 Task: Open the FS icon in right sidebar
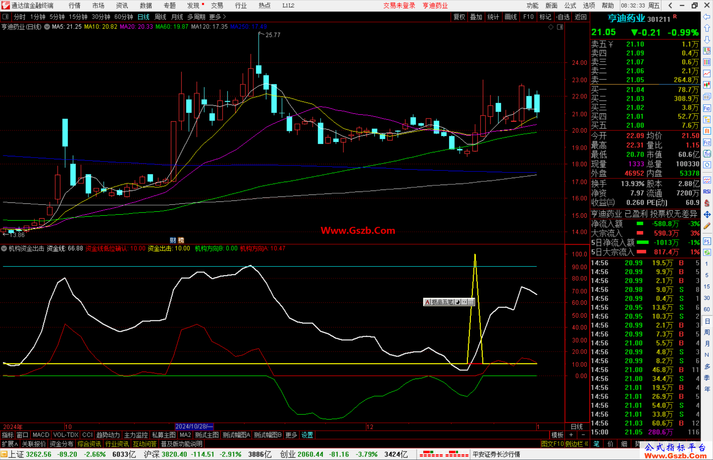[x=707, y=241]
